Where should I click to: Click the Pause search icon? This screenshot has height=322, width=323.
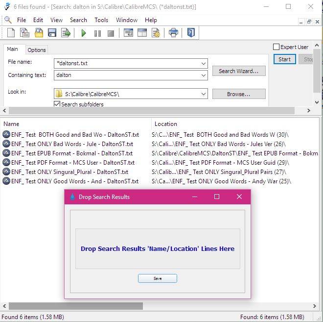97,33
